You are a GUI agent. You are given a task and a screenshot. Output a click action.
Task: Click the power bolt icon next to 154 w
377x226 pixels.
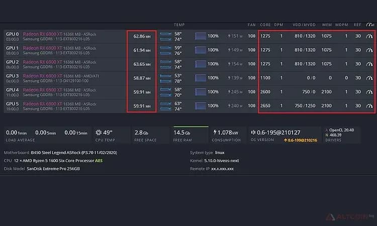229,64
